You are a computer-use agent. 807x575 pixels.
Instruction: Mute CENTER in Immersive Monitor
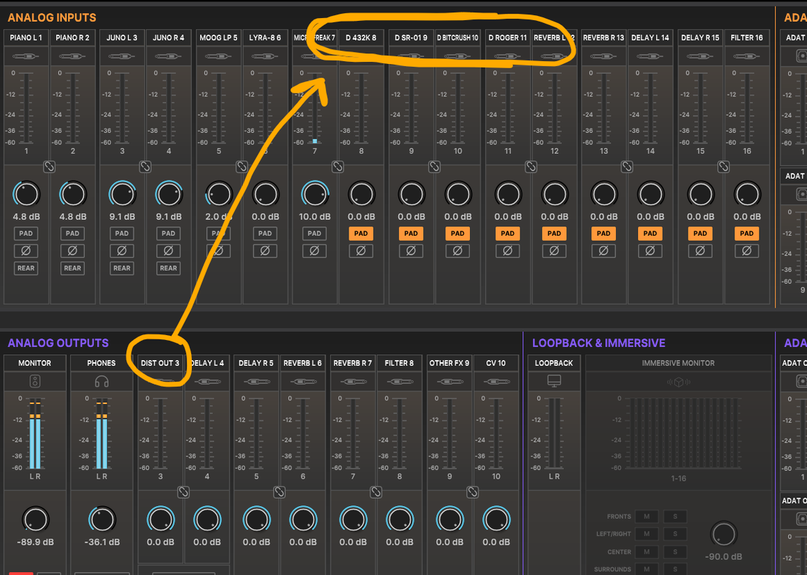[647, 552]
